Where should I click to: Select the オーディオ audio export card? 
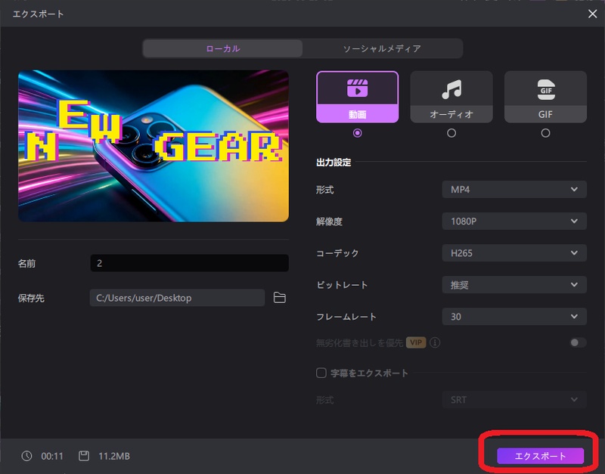click(451, 97)
